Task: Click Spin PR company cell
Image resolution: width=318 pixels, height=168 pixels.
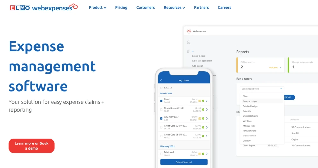Action: (x=295, y=133)
